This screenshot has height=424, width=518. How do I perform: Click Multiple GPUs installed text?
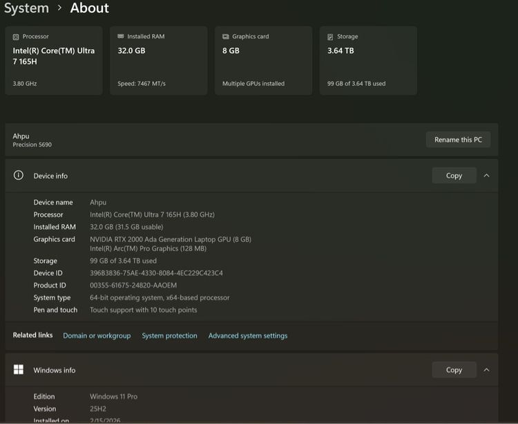pos(253,84)
